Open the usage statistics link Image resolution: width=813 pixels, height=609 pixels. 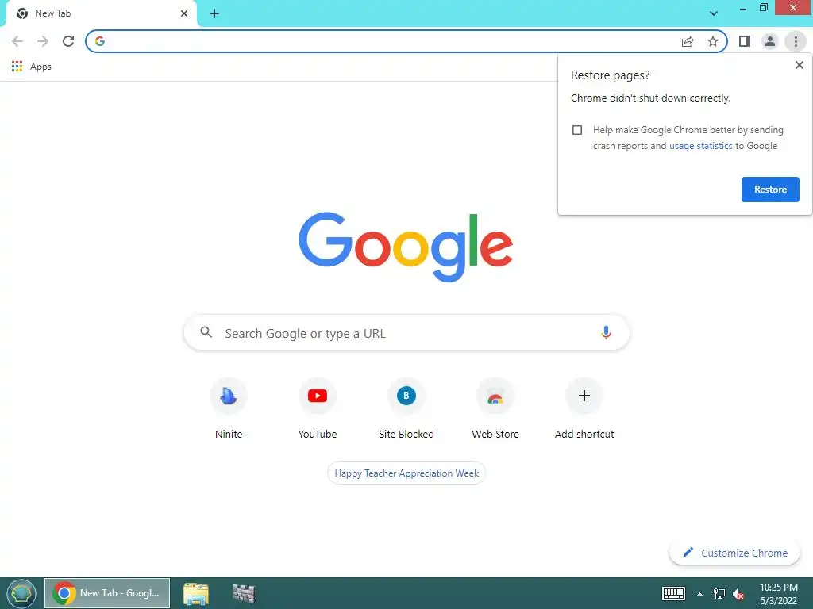point(700,146)
